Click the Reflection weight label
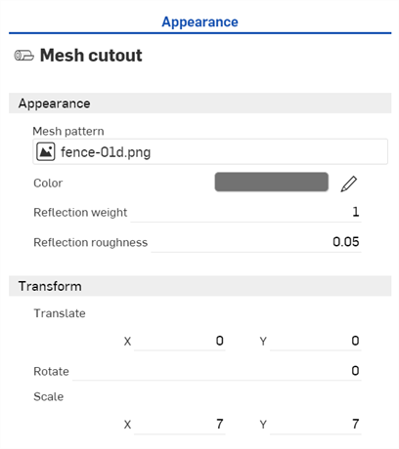Viewport: 399px width, 449px height. pyautogui.click(x=80, y=213)
